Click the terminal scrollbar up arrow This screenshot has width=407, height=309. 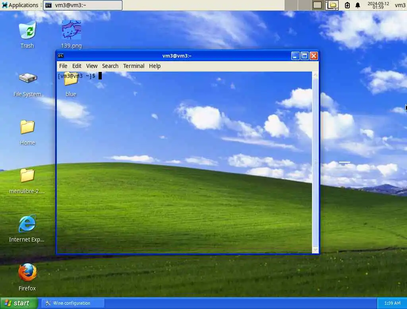click(315, 75)
